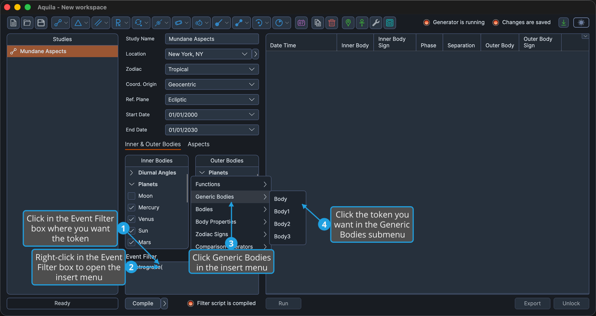Collapse the Inner Bodies Planets group
The height and width of the screenshot is (316, 596).
(x=132, y=184)
